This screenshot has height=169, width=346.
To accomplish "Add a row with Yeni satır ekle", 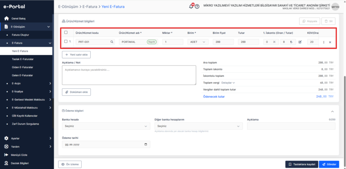I will pos(76,55).
